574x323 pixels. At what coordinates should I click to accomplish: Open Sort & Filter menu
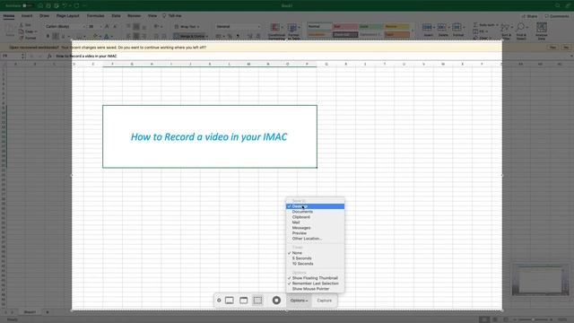click(506, 31)
